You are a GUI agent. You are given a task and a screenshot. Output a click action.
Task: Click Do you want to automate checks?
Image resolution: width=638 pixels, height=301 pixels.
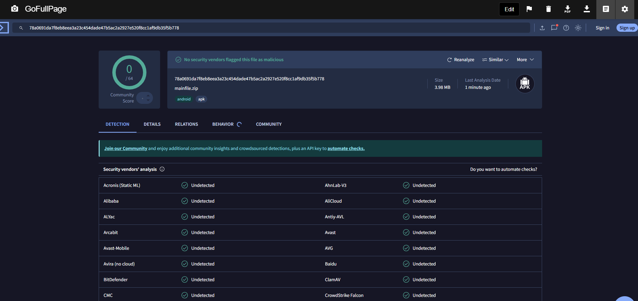[504, 169]
